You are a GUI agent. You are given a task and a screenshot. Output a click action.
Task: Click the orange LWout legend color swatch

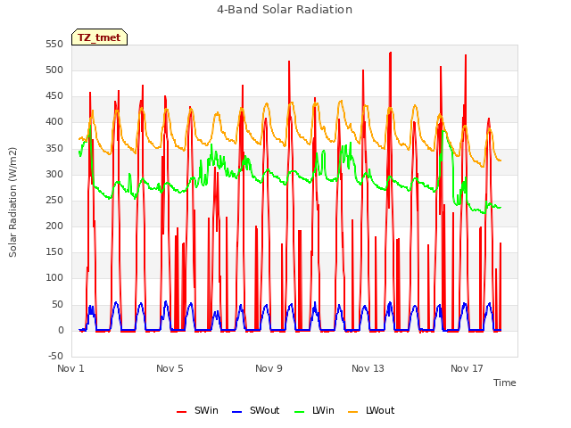(x=353, y=412)
